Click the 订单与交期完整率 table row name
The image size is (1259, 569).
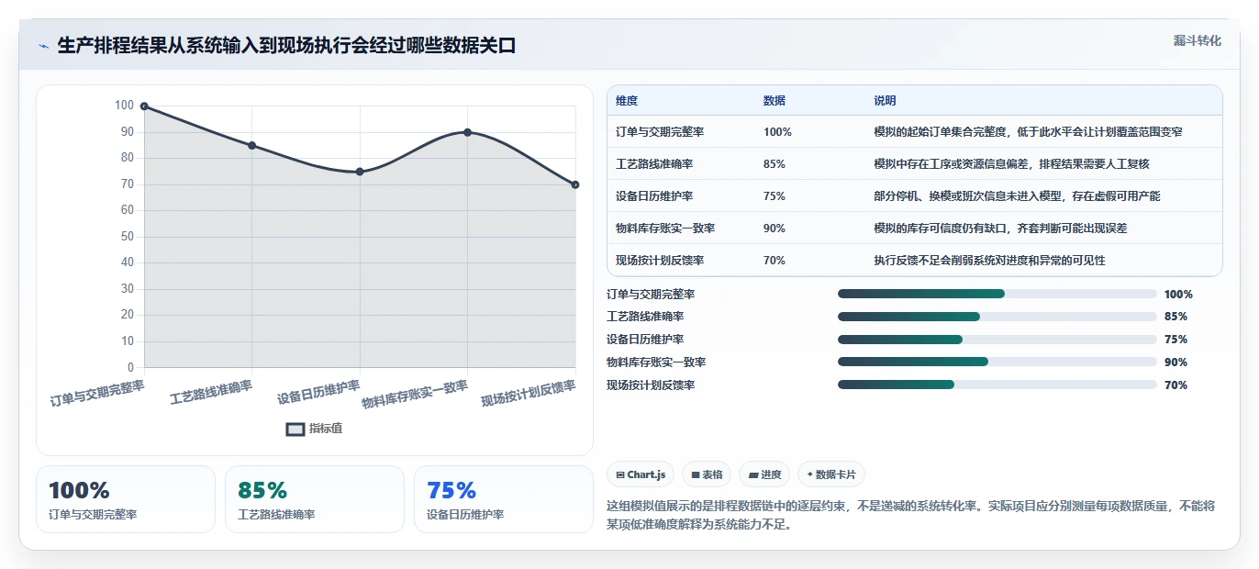(660, 132)
